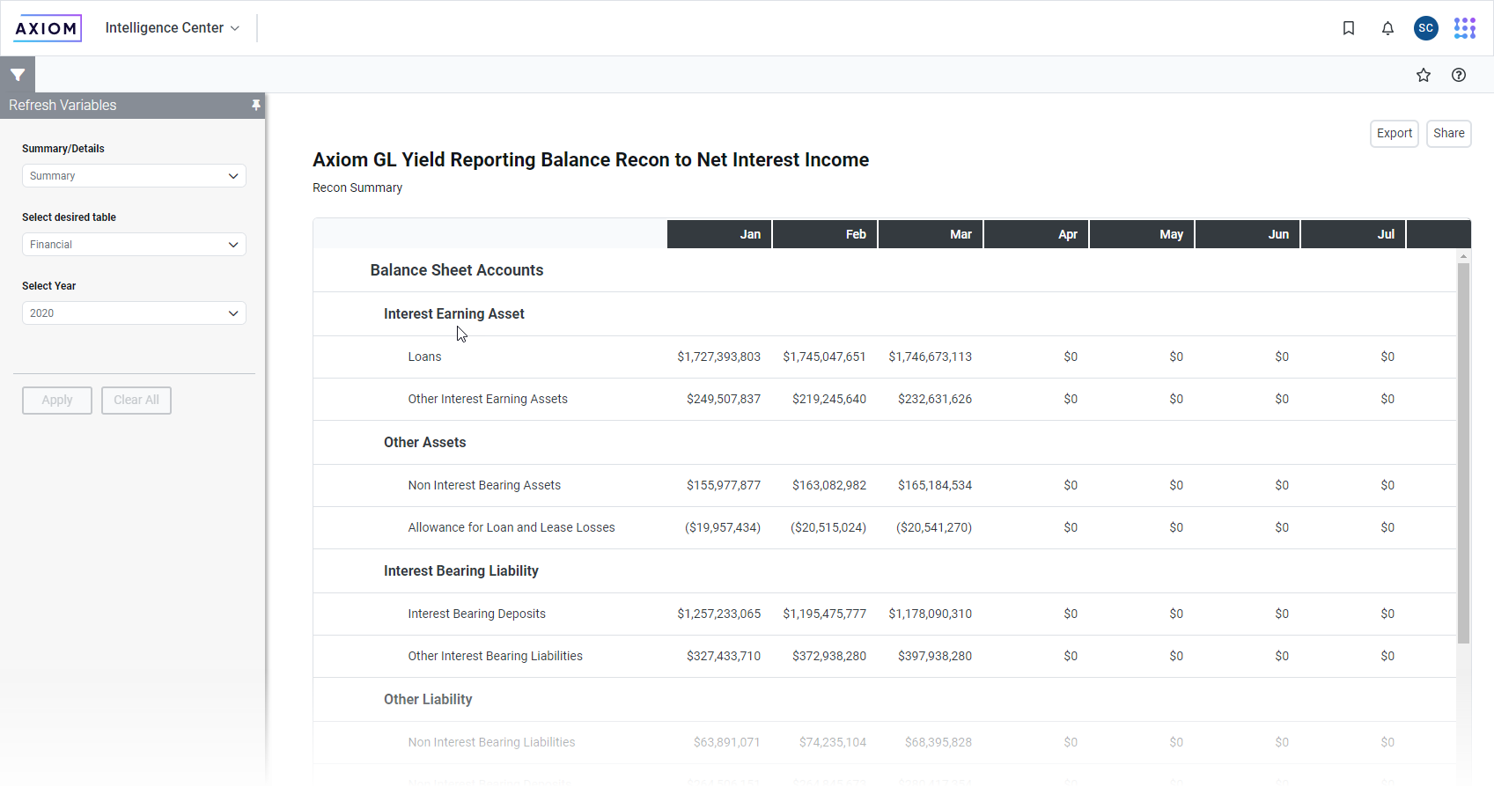Image resolution: width=1494 pixels, height=787 pixels.
Task: Open the bookmark icon in header
Action: coord(1349,28)
